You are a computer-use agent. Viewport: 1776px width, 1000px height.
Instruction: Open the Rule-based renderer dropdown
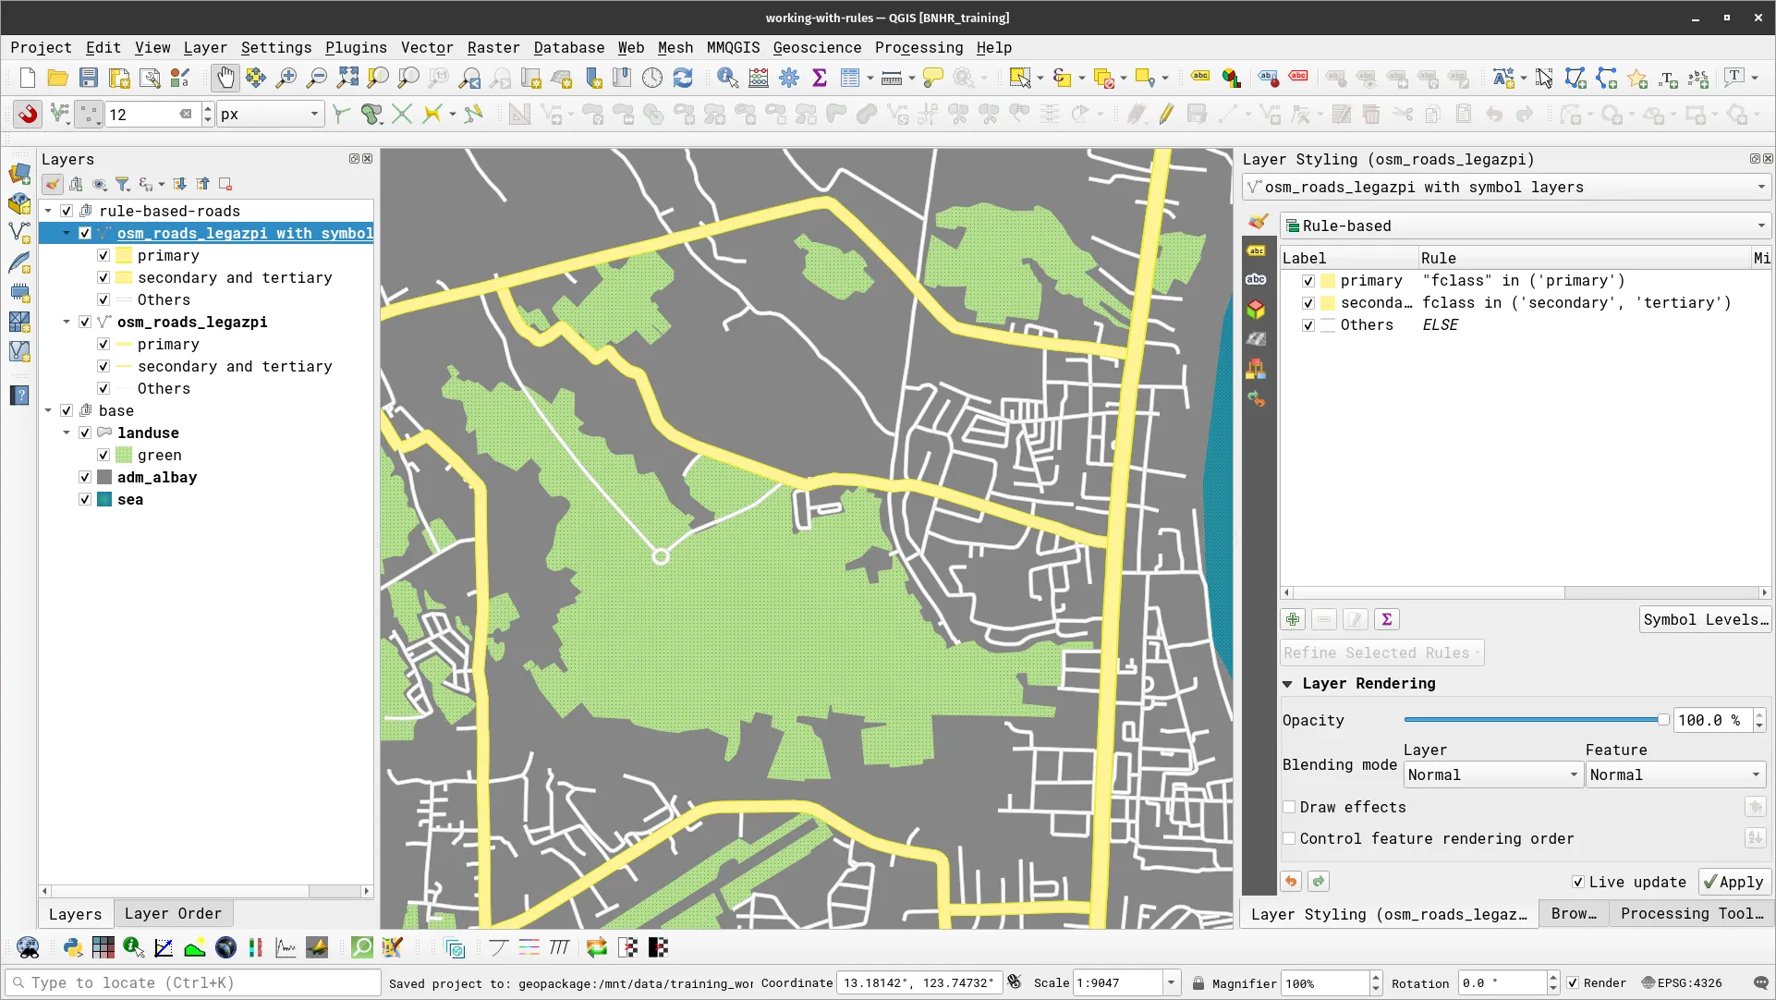click(x=1525, y=226)
